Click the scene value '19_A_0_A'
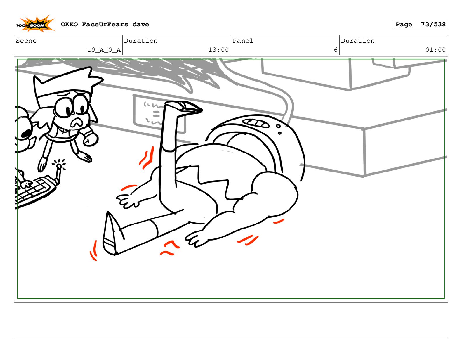 [x=104, y=50]
